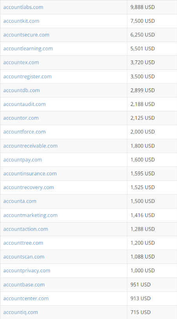Click the accountkit.com link
This screenshot has width=177, height=319.
[x=21, y=21]
